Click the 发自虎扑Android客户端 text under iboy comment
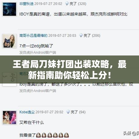The height and width of the screenshot is (139, 139). 38,91
